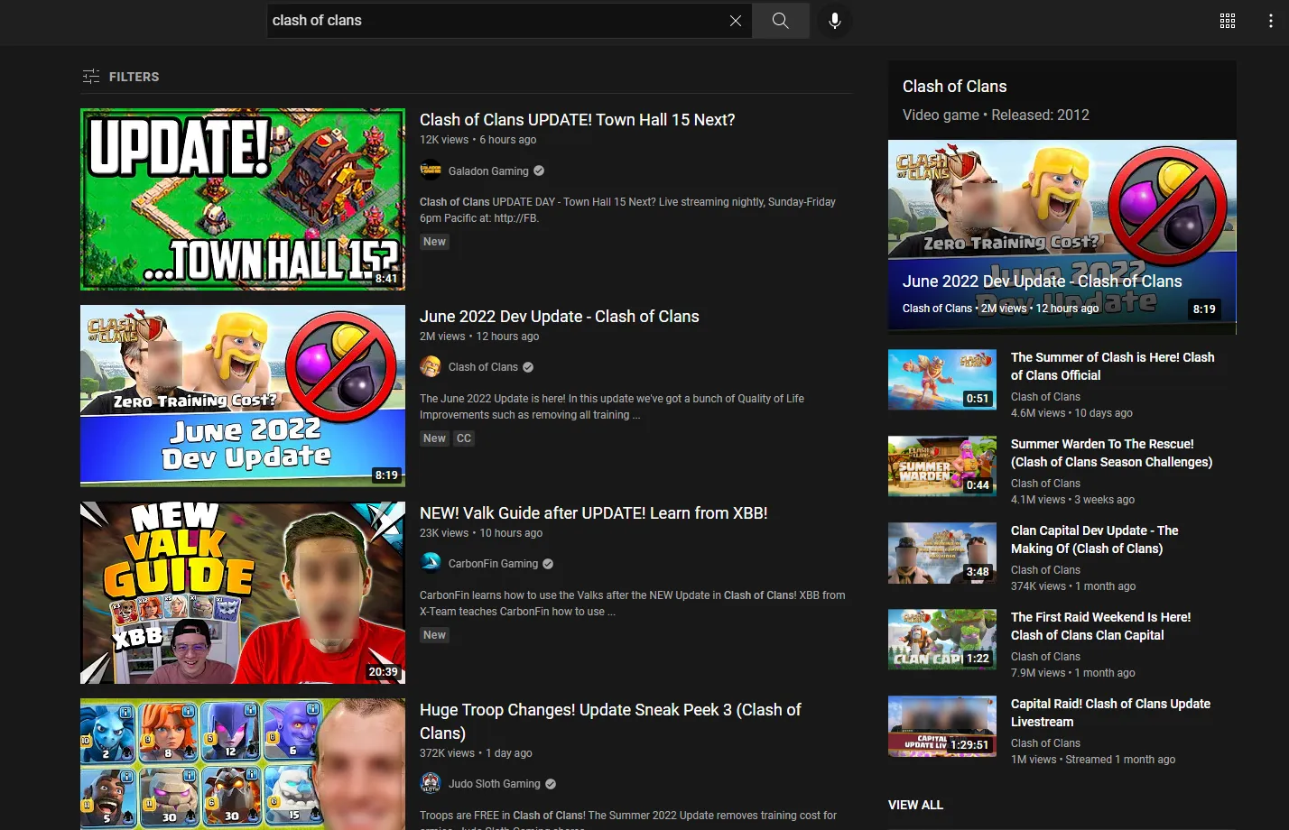Click the 'New' badge under Valk Guide video
The width and height of the screenshot is (1289, 830).
click(x=435, y=635)
